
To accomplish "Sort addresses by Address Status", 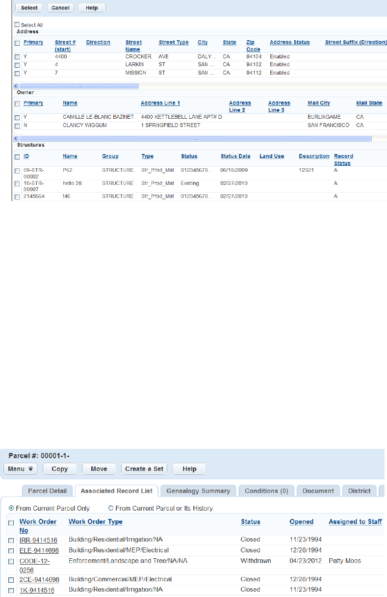I will [290, 42].
